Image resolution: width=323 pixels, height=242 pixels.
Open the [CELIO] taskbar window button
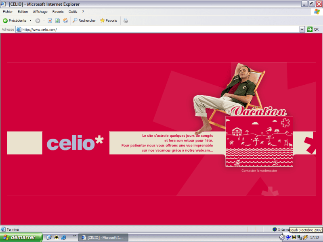coord(103,238)
